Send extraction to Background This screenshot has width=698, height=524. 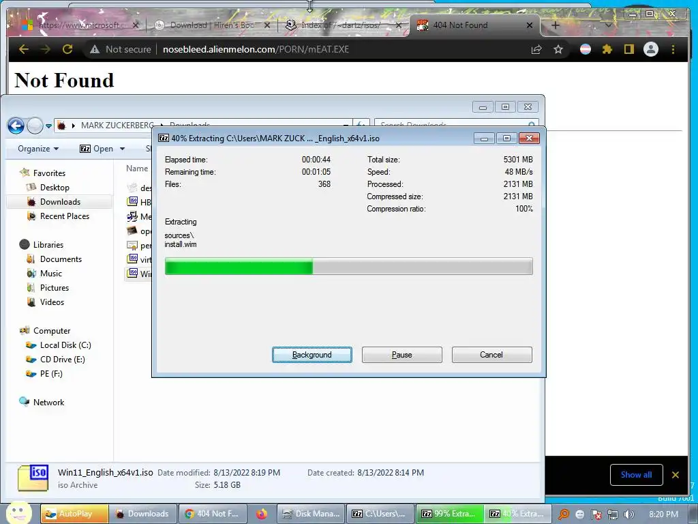tap(312, 355)
